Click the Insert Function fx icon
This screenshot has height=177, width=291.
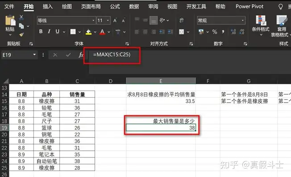pos(81,55)
